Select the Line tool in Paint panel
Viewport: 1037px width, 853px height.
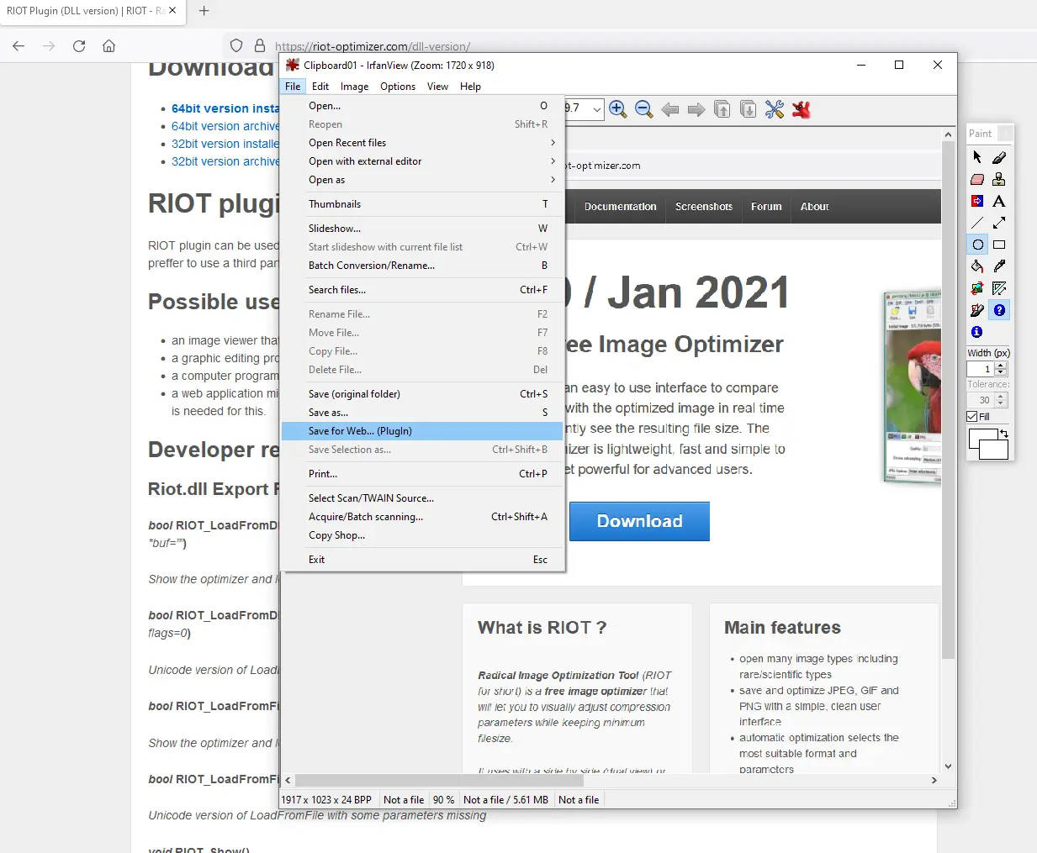977,223
